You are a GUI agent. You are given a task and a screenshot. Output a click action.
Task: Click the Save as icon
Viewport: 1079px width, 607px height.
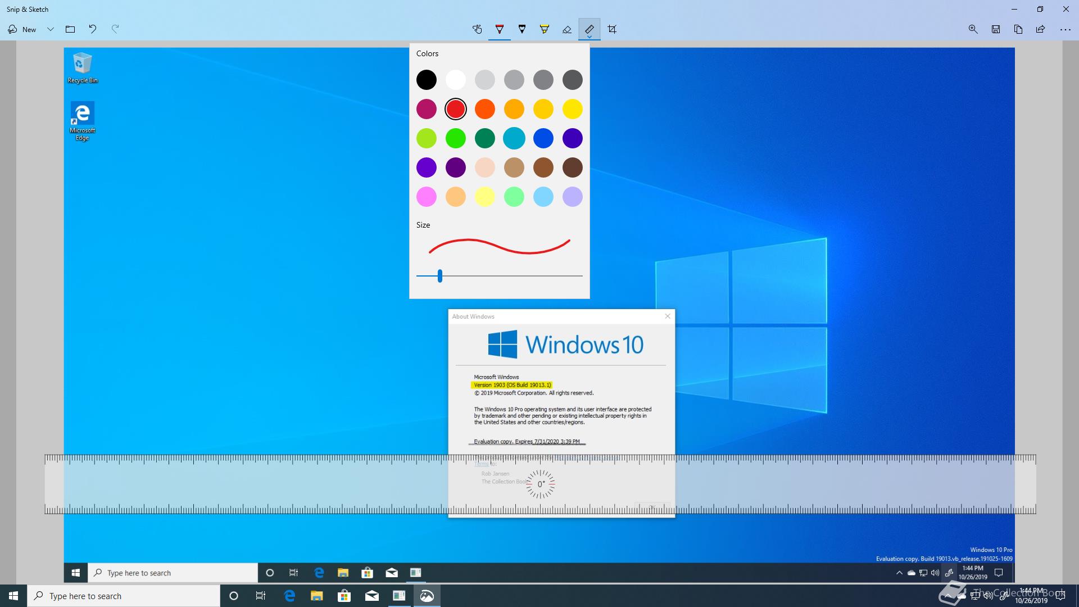pyautogui.click(x=995, y=29)
